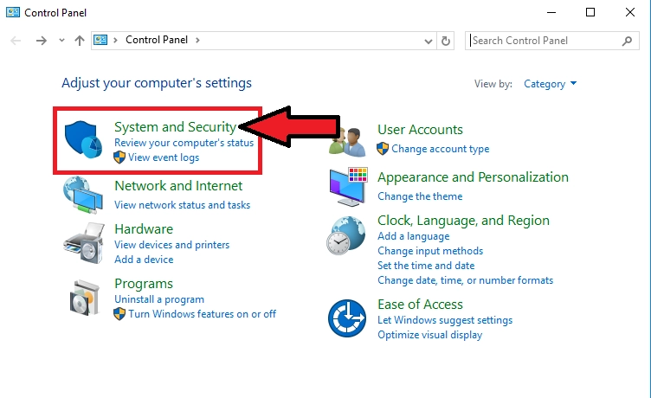The height and width of the screenshot is (398, 651).
Task: Click Change account type link
Action: [440, 149]
